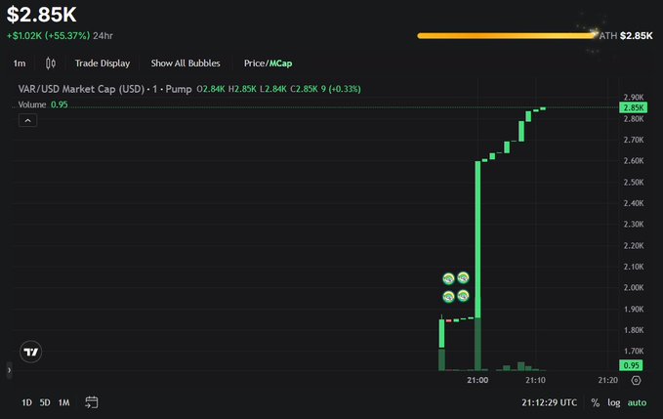
Task: Toggle auto scale on price axis
Action: pos(637,402)
